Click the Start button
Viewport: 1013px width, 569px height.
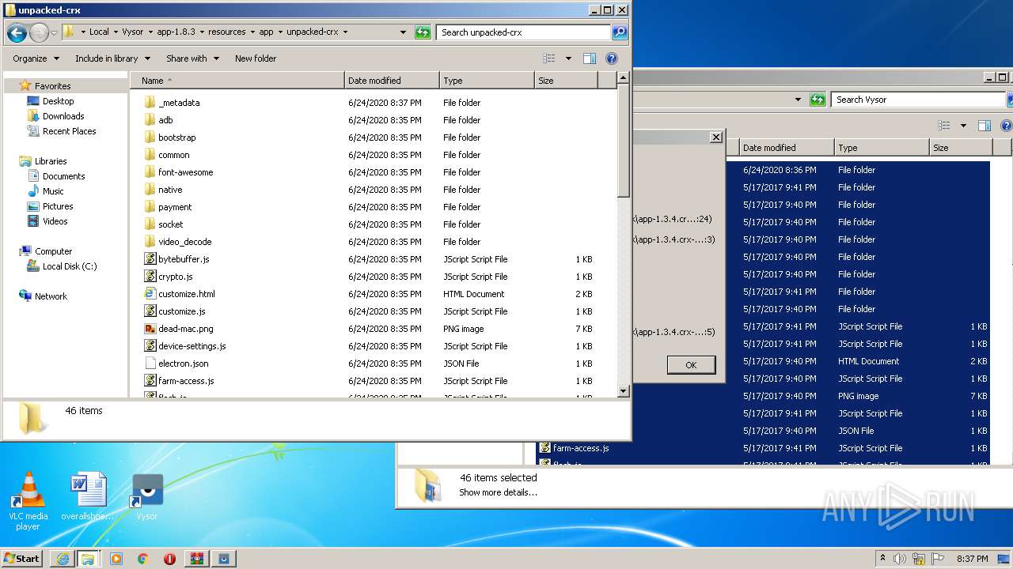click(x=22, y=559)
